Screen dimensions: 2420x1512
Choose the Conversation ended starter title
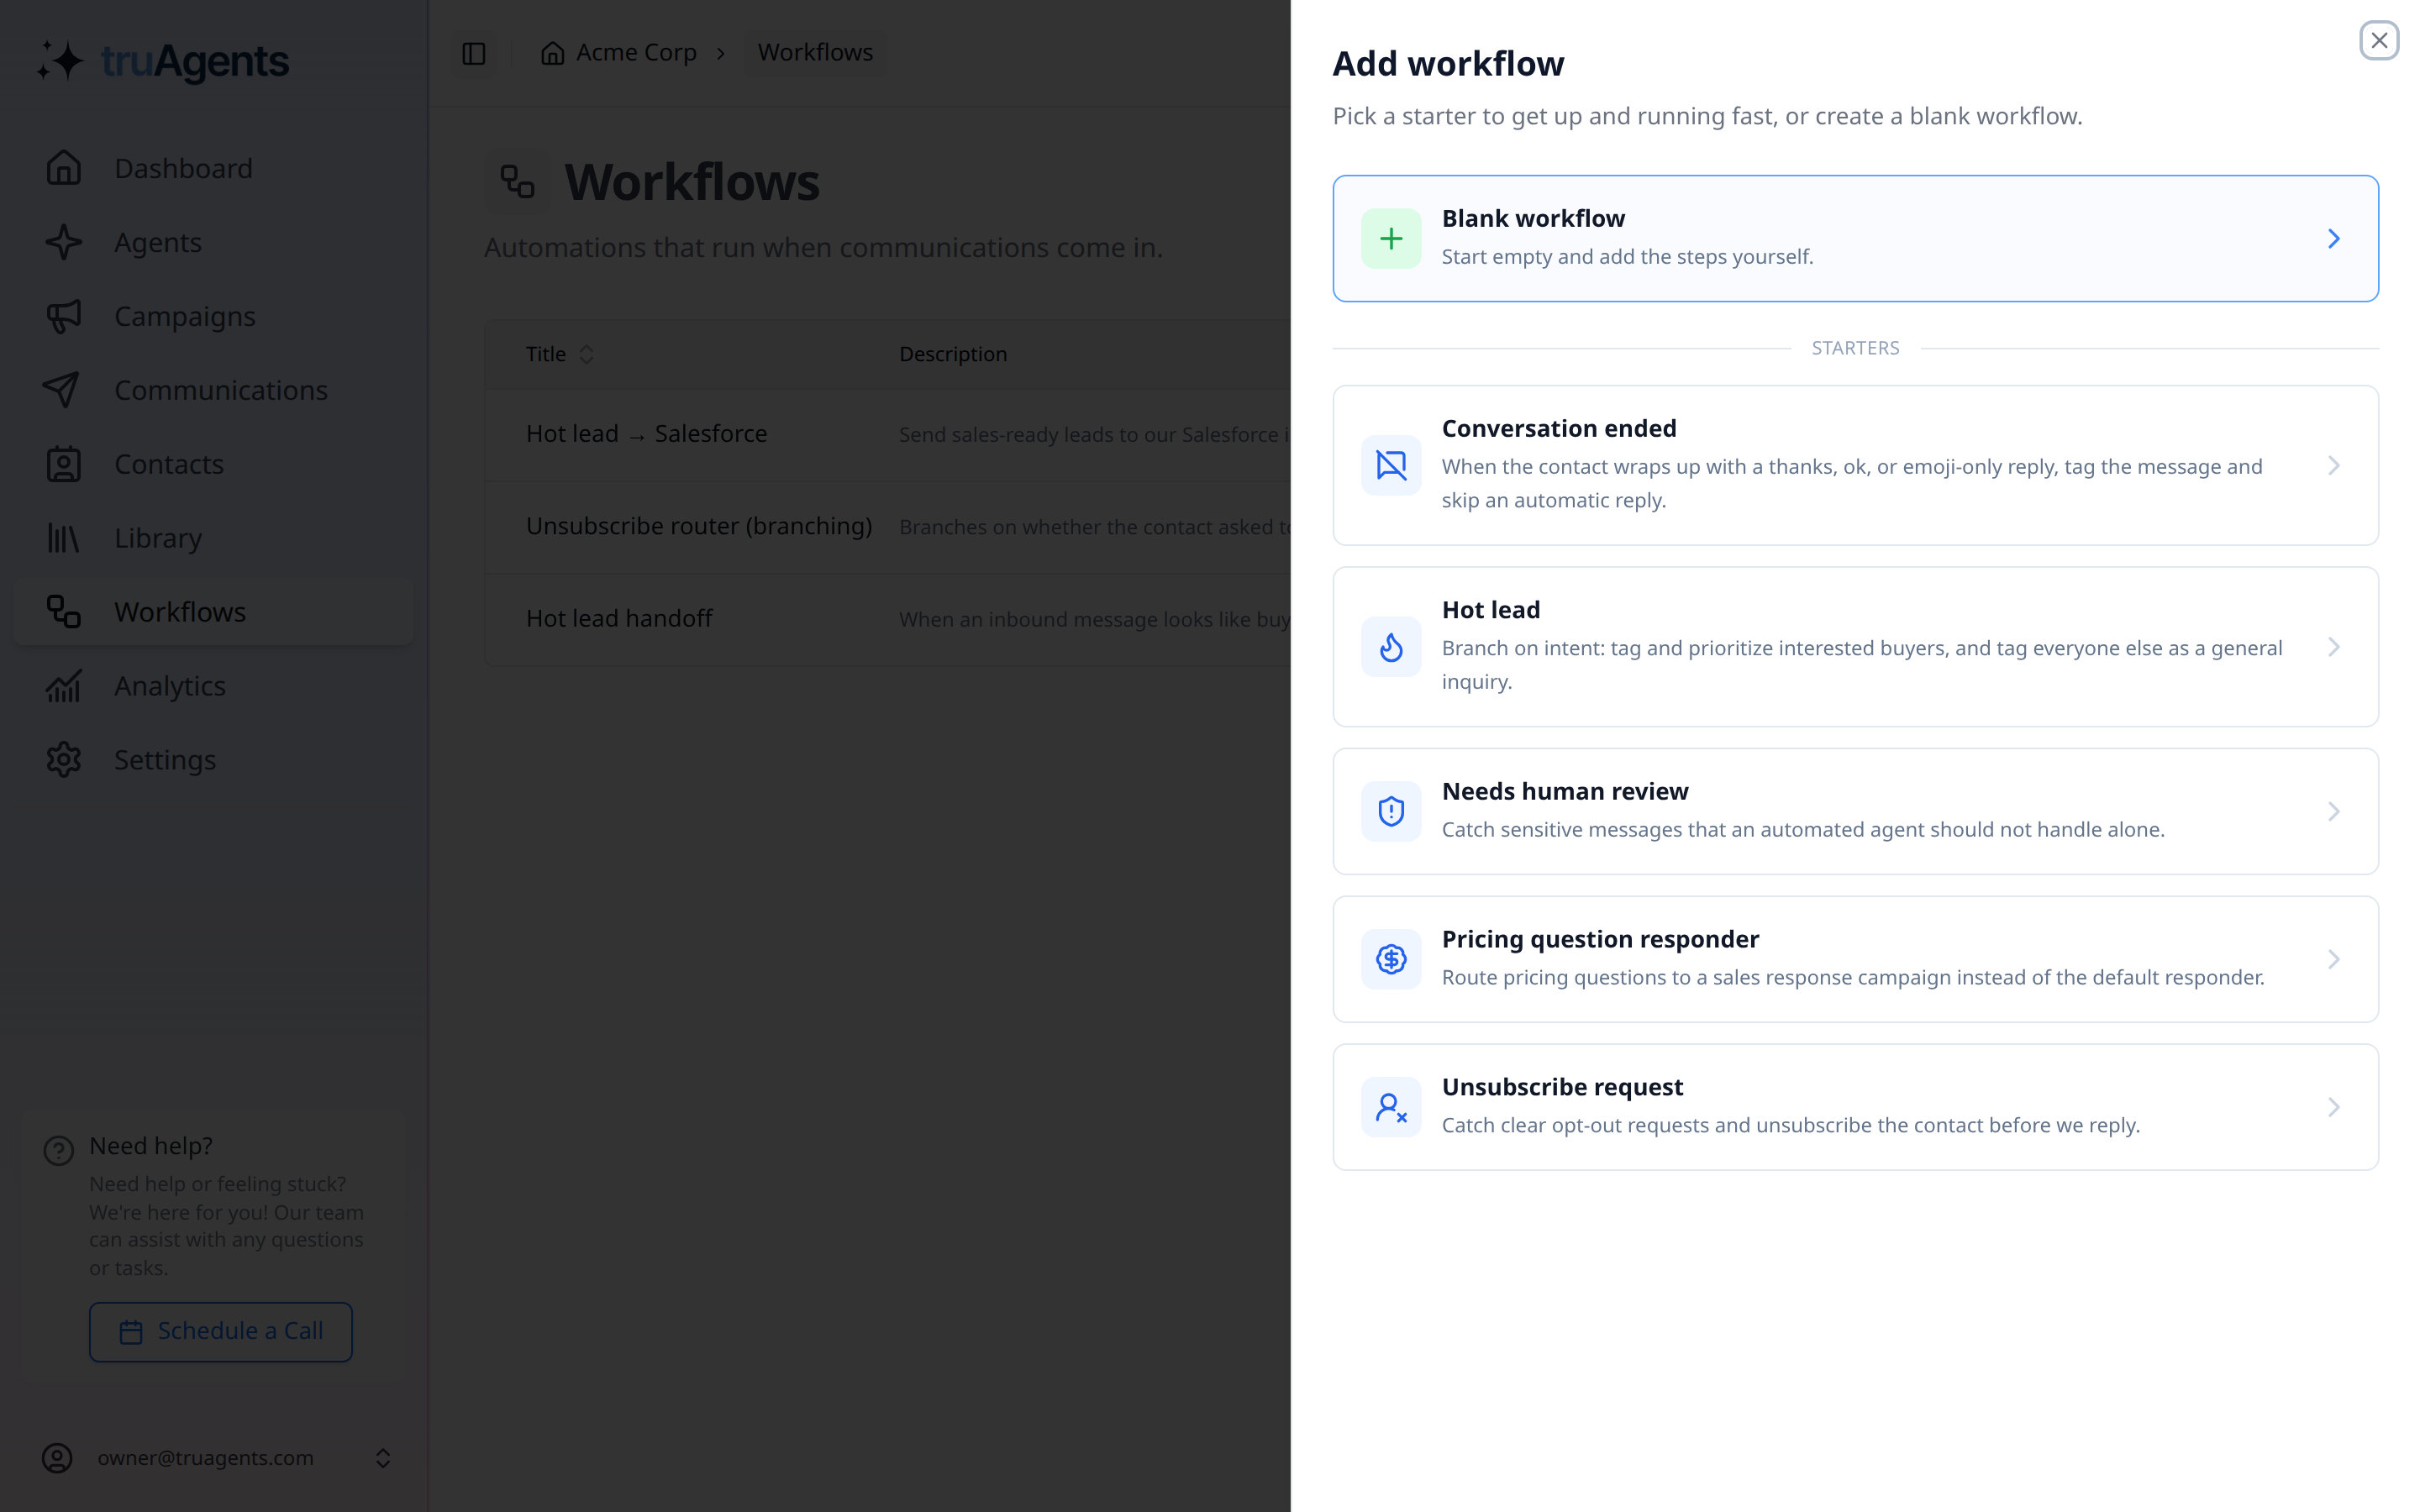pyautogui.click(x=1558, y=428)
